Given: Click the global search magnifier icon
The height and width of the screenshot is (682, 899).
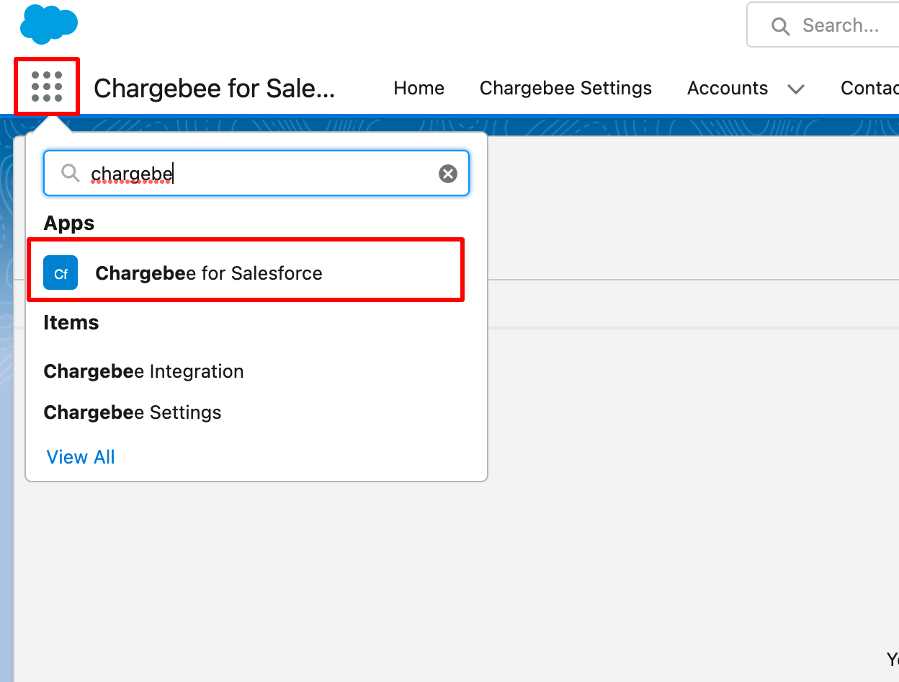Looking at the screenshot, I should [780, 27].
